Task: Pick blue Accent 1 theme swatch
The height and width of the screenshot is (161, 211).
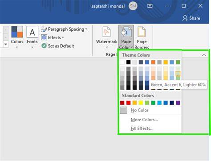Action: 147,62
